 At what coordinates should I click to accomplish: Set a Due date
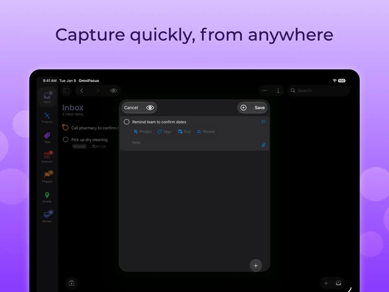click(184, 132)
